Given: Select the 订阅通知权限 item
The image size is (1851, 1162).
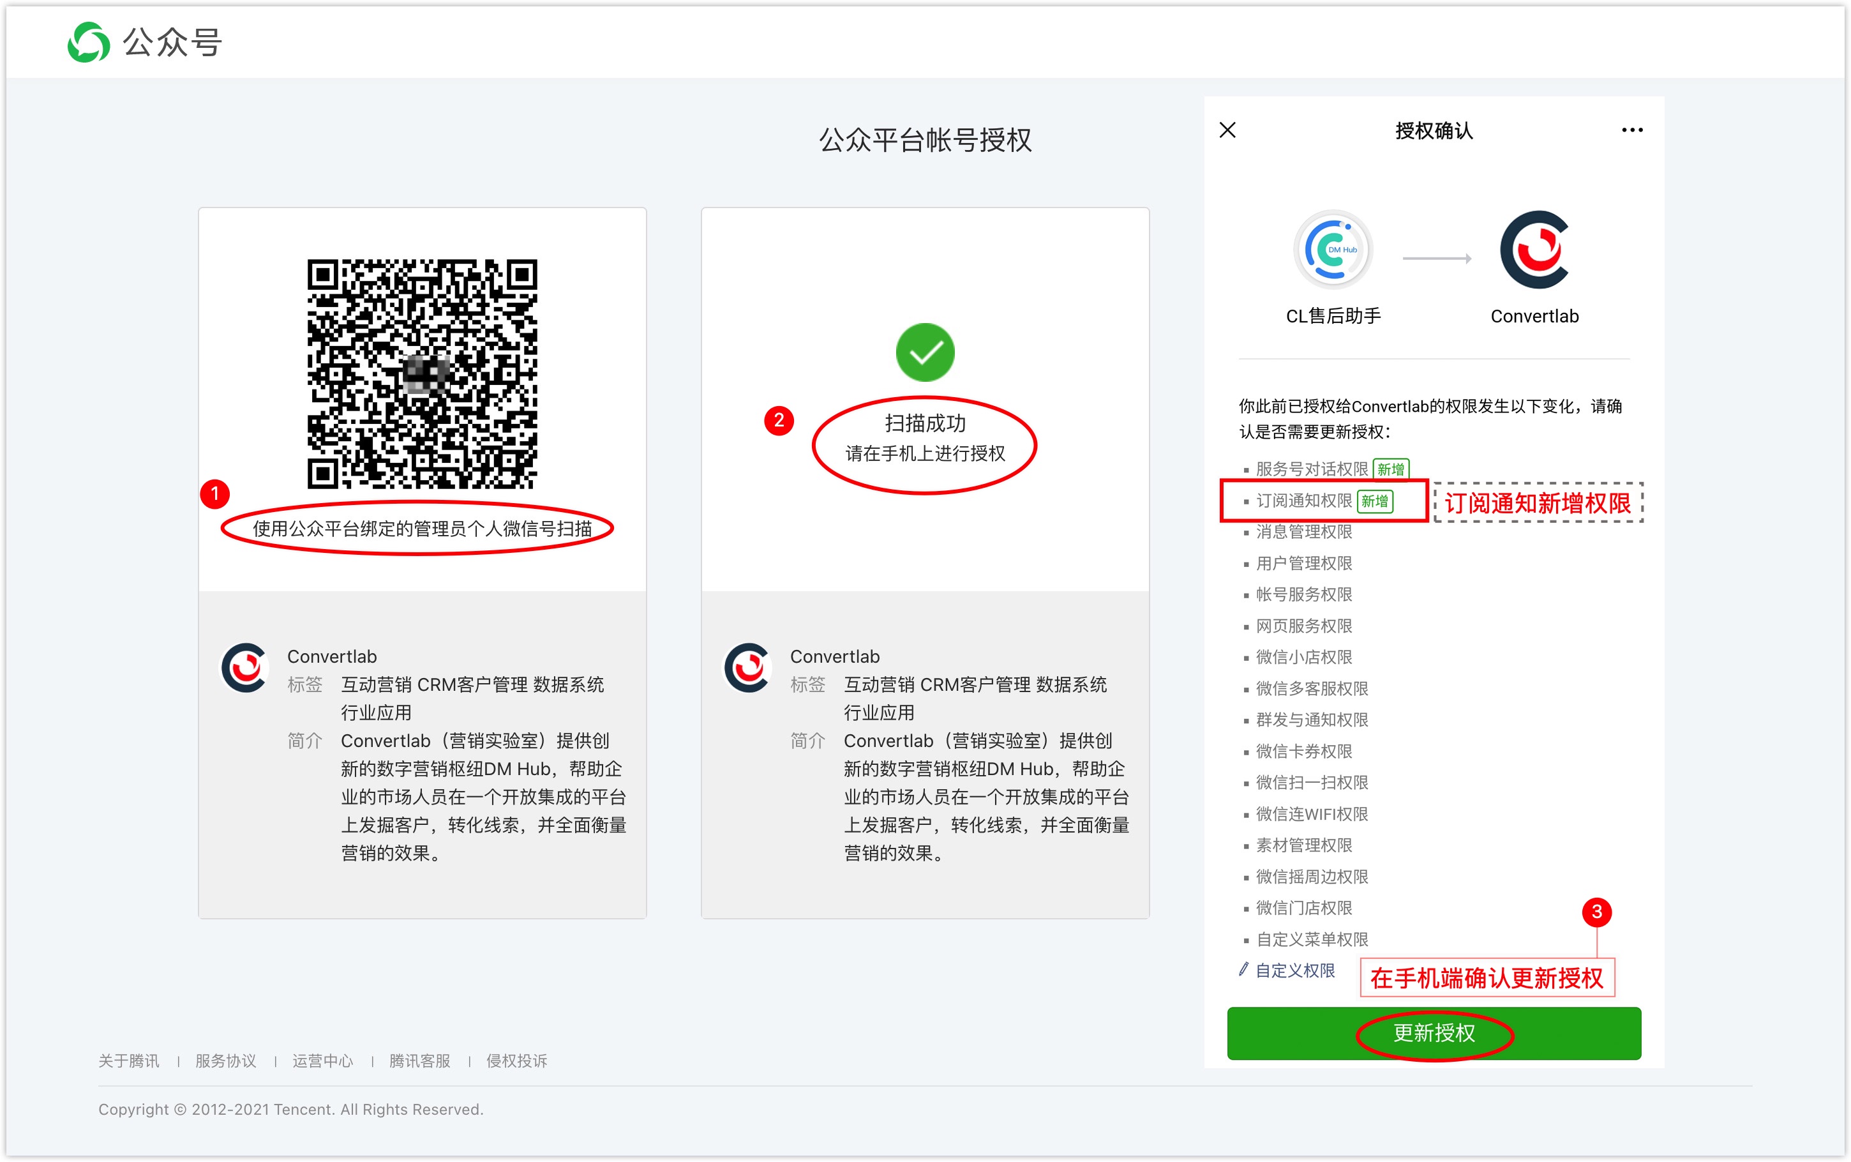Looking at the screenshot, I should (1303, 501).
